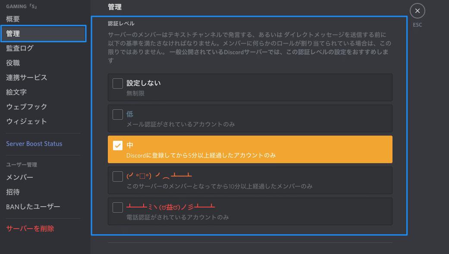Open メンバー members list

point(19,177)
